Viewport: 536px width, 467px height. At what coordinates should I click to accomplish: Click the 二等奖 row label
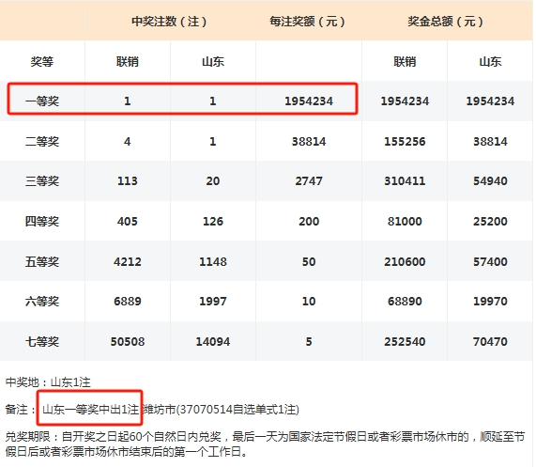(42, 141)
